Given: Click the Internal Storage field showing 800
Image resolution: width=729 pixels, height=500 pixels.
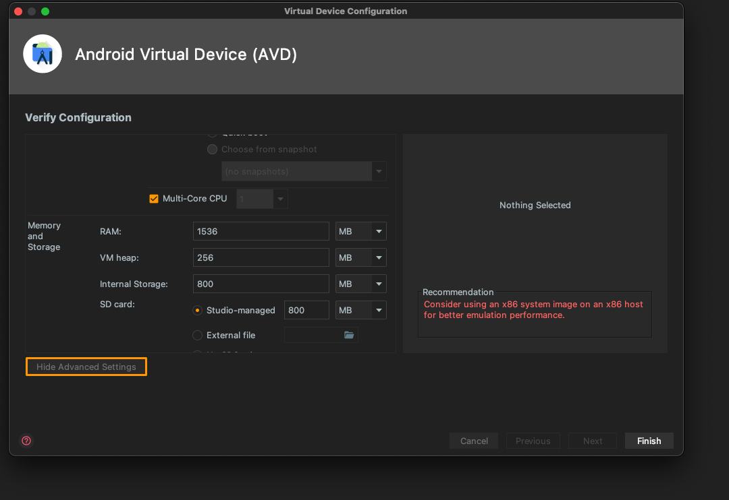Looking at the screenshot, I should (x=261, y=284).
